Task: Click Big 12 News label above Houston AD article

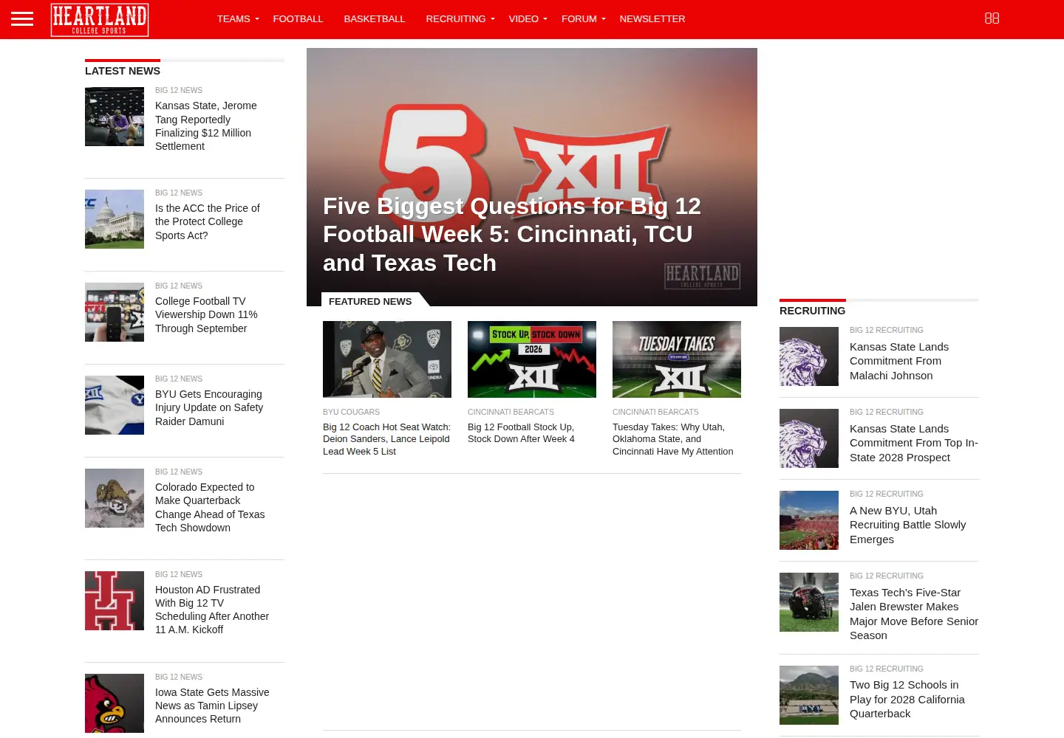Action: (179, 574)
